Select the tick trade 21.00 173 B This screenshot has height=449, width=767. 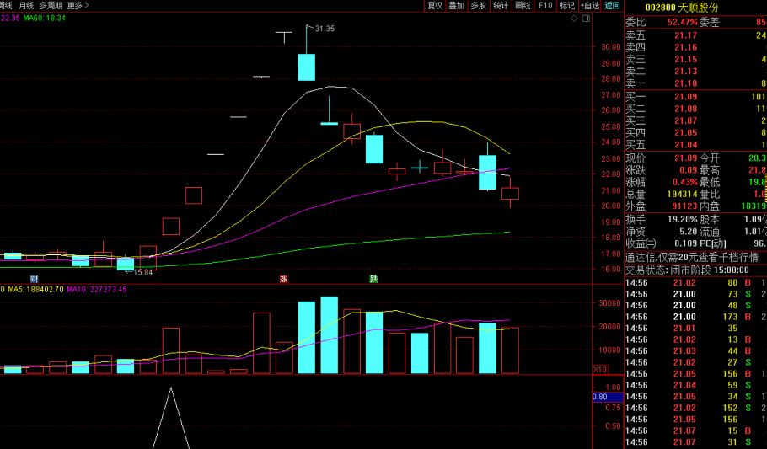pyautogui.click(x=695, y=317)
